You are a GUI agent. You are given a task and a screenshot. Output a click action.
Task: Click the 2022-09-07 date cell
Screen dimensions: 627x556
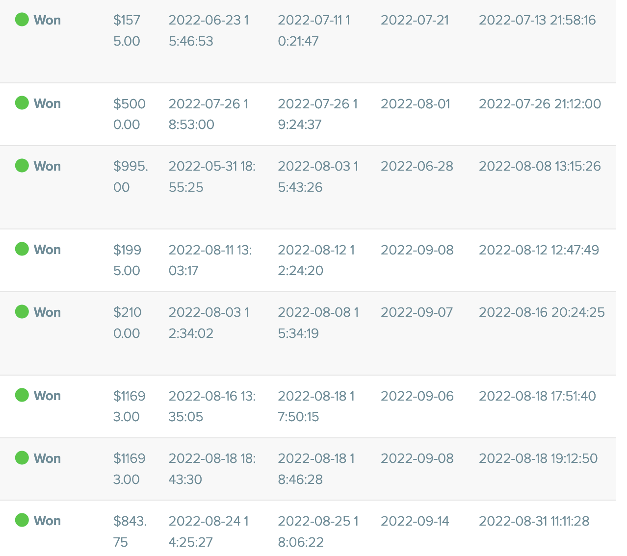(x=417, y=312)
